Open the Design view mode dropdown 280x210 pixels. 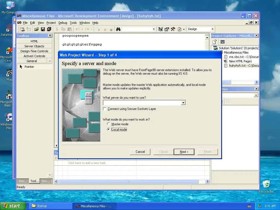[x=212, y=29]
